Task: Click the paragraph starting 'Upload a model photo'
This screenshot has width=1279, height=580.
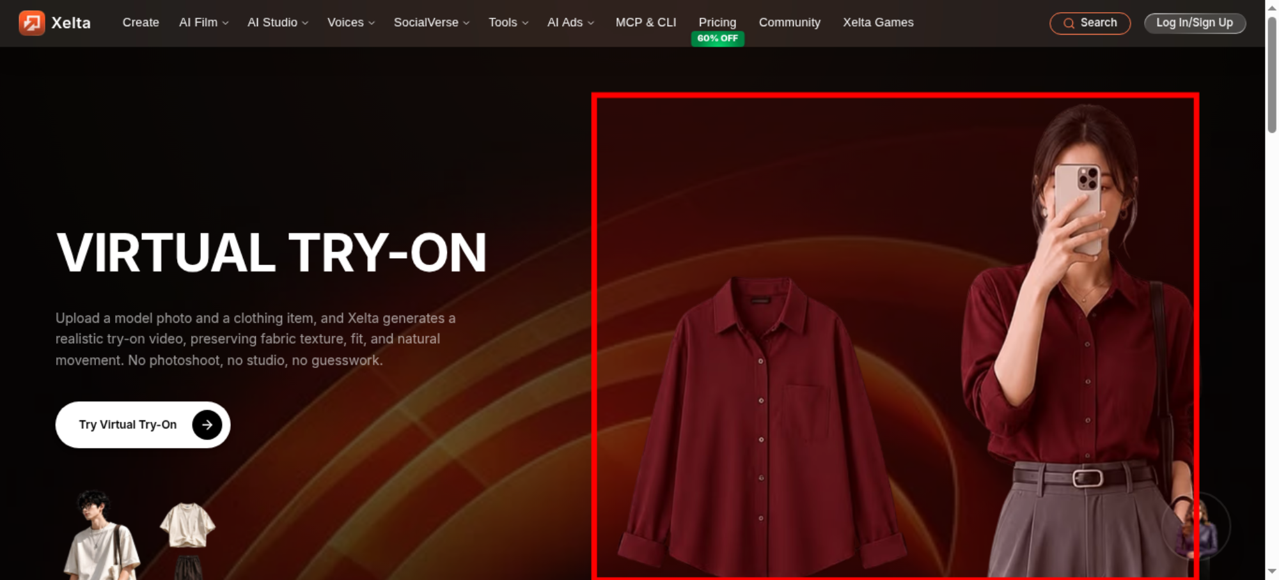Action: (256, 339)
